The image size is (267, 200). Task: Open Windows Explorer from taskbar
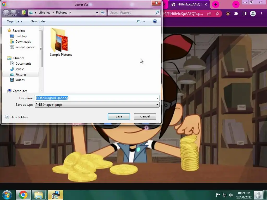39,195
